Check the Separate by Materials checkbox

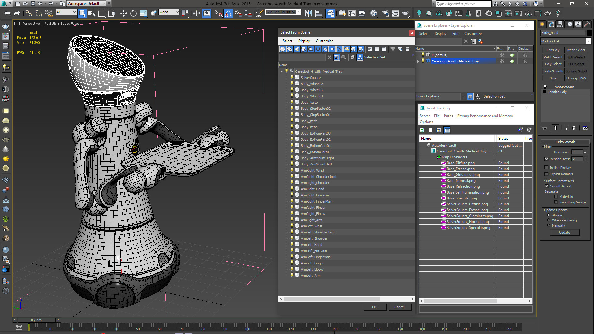[x=556, y=197]
